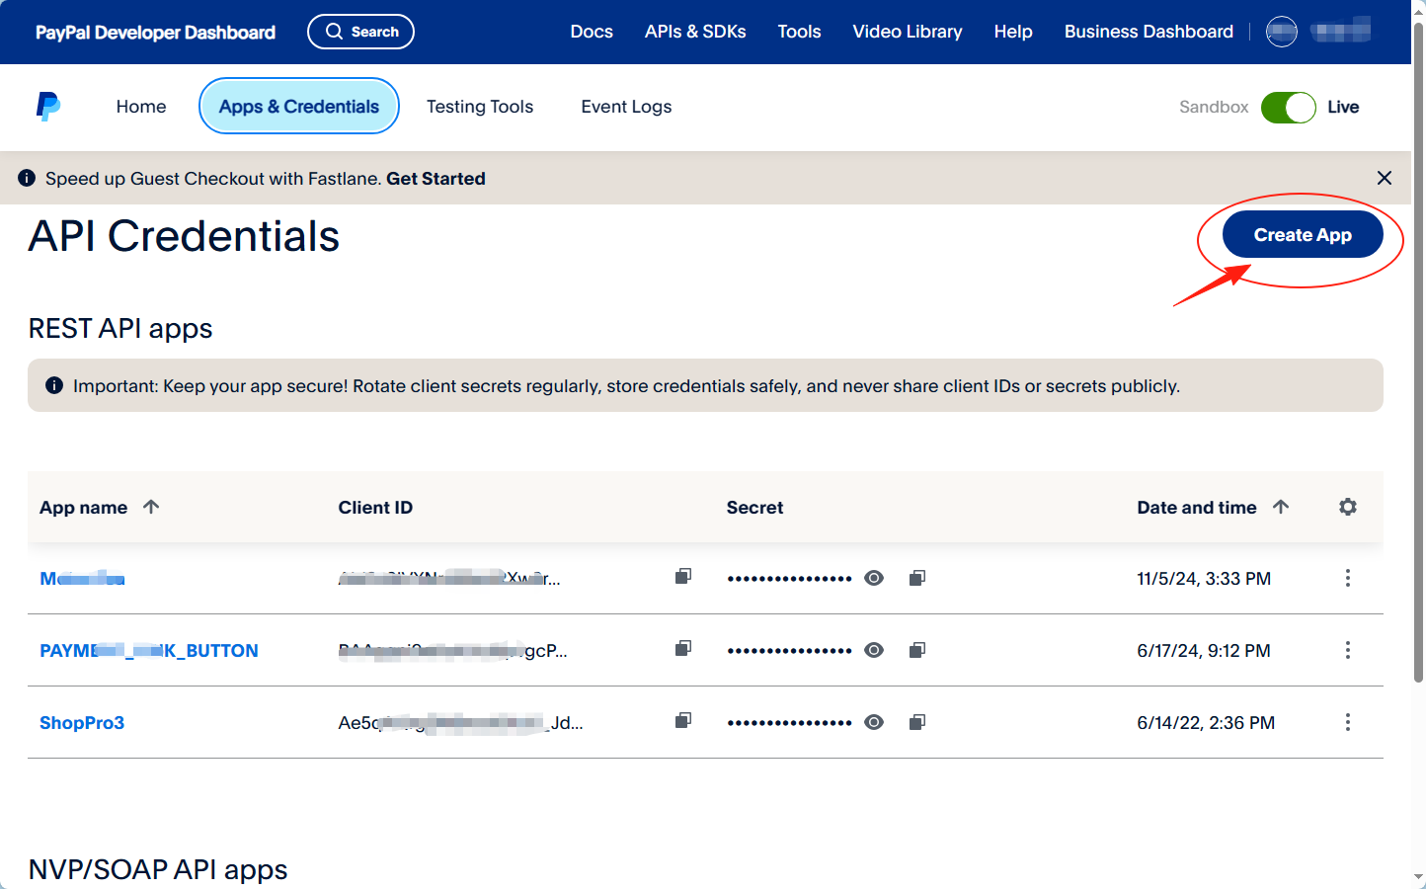Open Testing Tools tab
The image size is (1426, 889).
480,107
